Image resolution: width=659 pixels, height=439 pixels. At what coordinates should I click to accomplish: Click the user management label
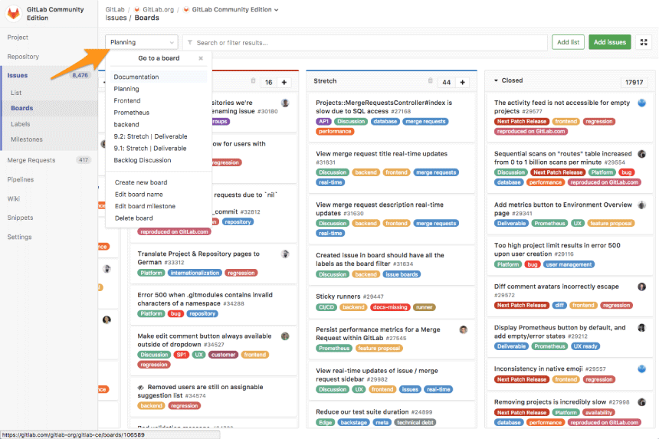pos(569,264)
